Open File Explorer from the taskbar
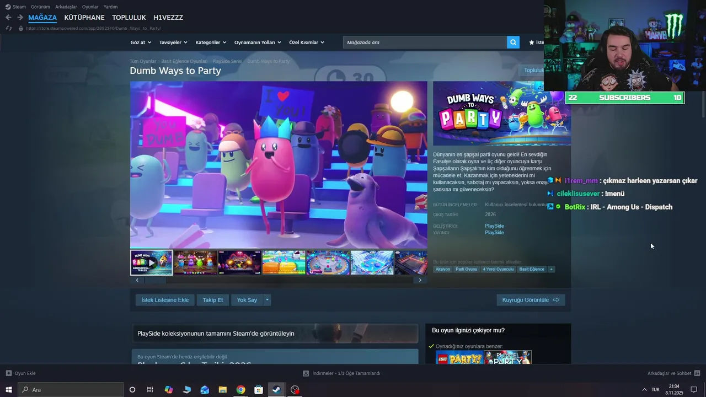This screenshot has height=397, width=706. point(223,390)
